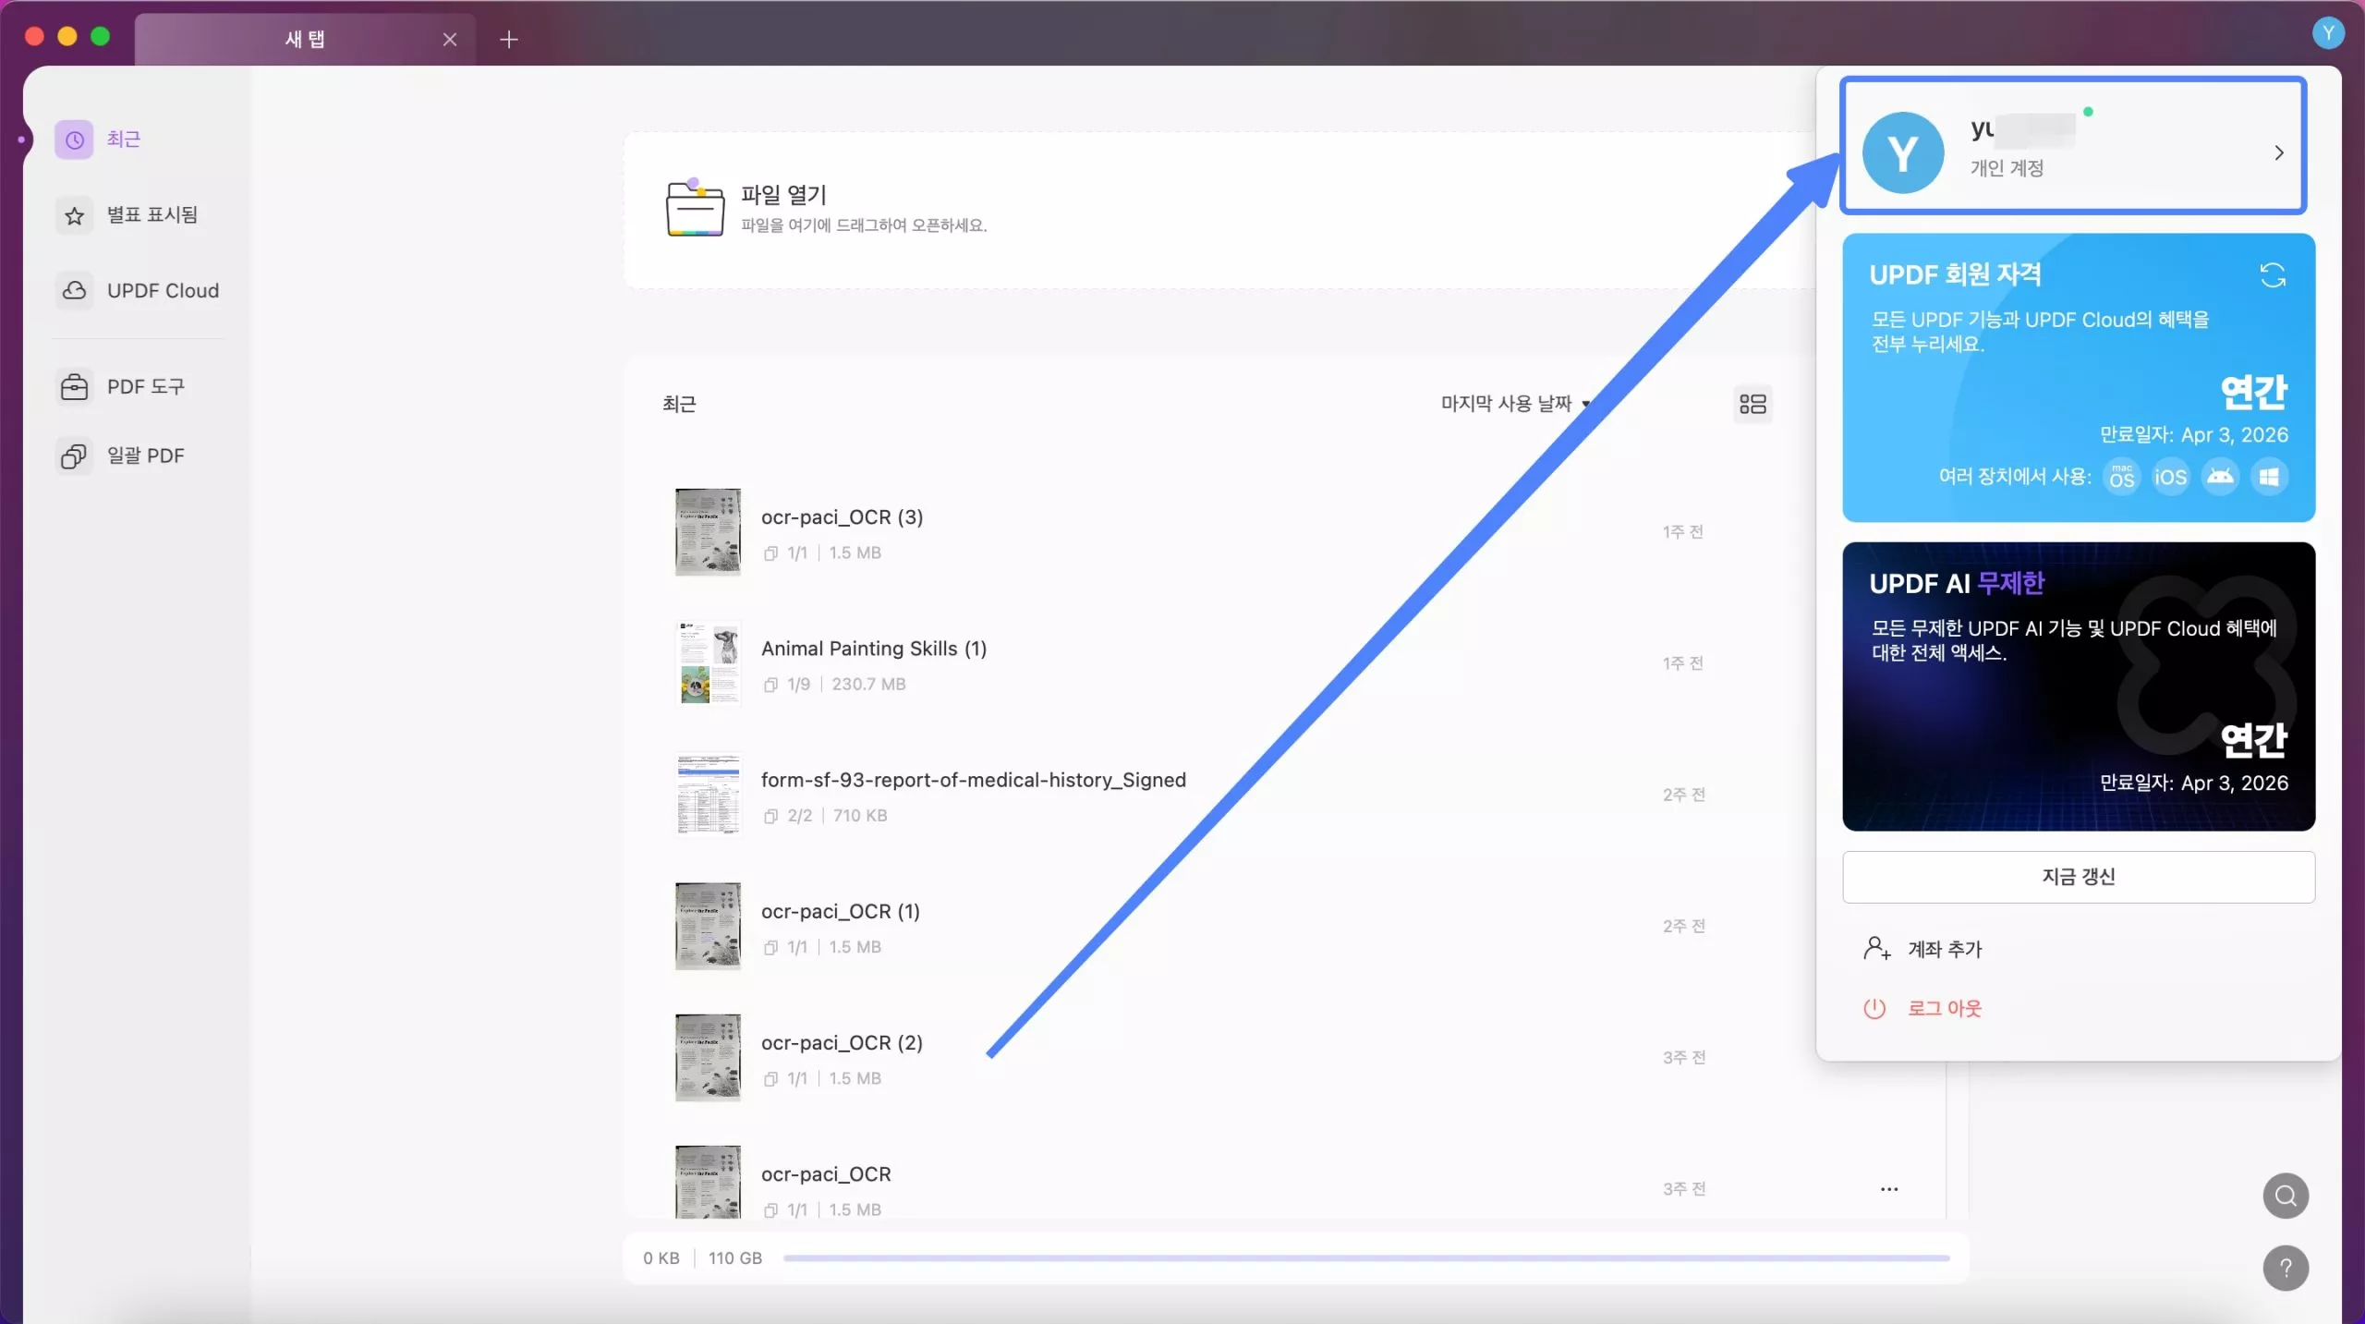Click the 지금 갱신 renew button
The image size is (2365, 1324).
(2078, 877)
